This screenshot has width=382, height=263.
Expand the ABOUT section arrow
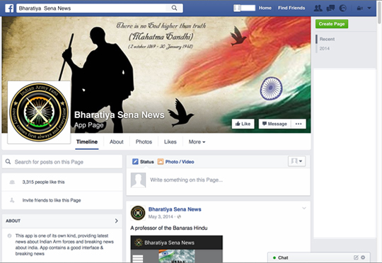click(116, 221)
